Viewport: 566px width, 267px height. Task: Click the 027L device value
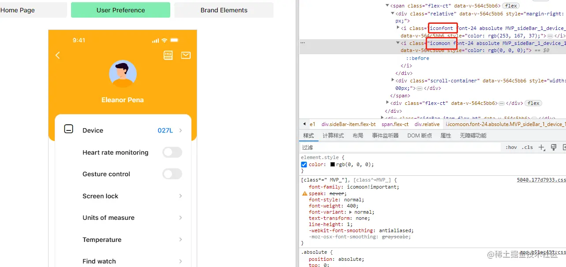coord(165,130)
